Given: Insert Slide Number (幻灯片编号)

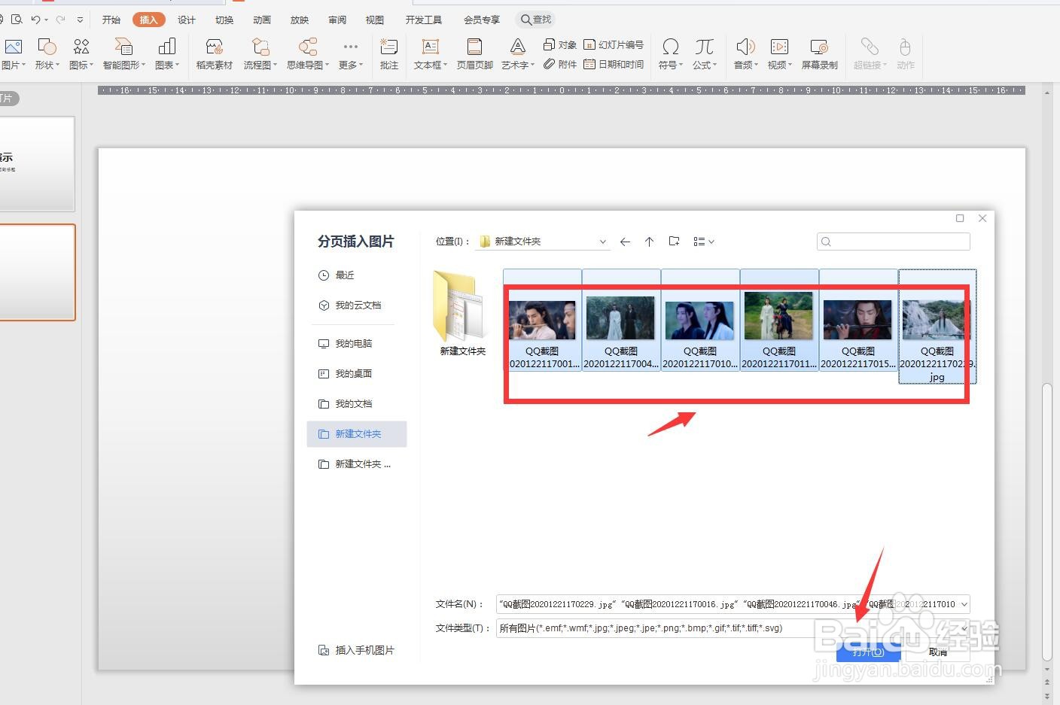Looking at the screenshot, I should tap(614, 45).
